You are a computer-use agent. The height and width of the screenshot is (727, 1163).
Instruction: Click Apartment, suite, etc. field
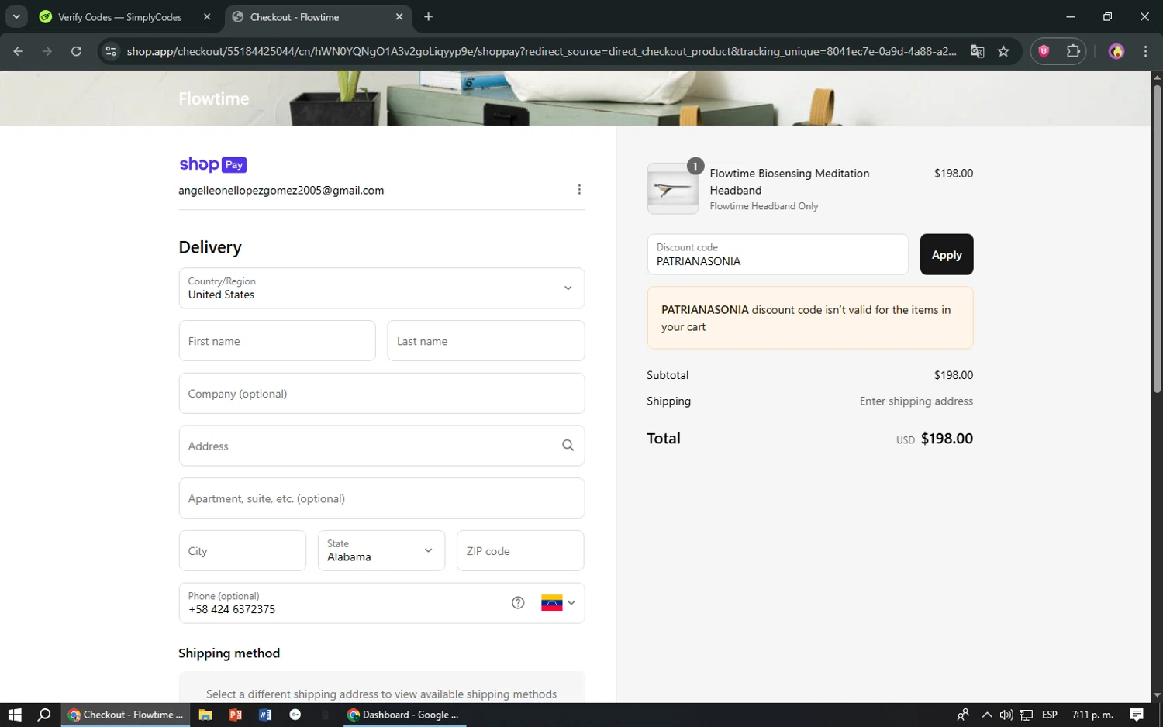(x=381, y=498)
